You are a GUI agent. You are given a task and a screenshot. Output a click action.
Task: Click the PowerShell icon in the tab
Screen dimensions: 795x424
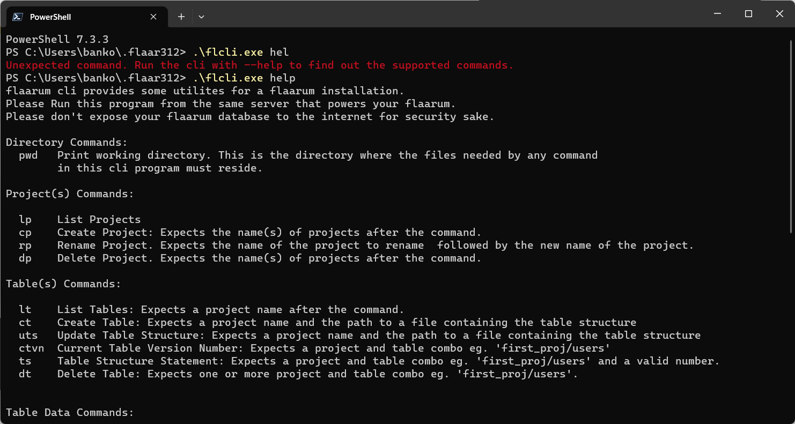pyautogui.click(x=17, y=17)
